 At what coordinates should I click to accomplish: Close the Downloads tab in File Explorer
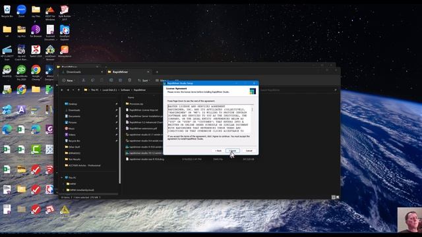tap(102, 72)
